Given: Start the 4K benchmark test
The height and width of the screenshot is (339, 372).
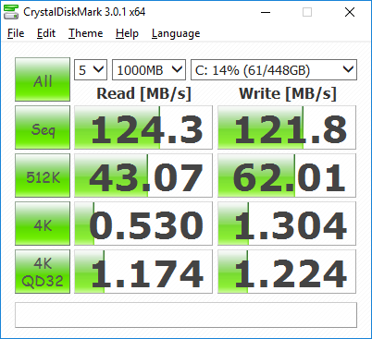Looking at the screenshot, I should click(x=43, y=224).
